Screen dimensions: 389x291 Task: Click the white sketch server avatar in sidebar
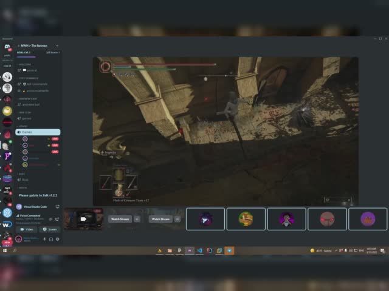click(7, 77)
